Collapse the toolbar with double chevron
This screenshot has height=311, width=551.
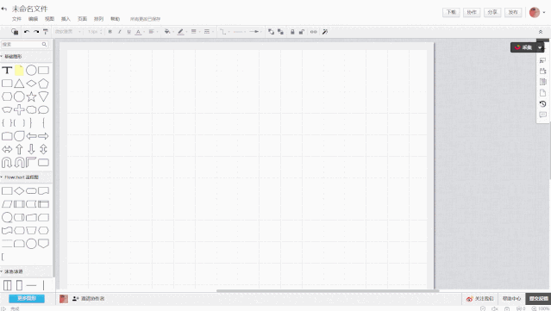pos(541,32)
